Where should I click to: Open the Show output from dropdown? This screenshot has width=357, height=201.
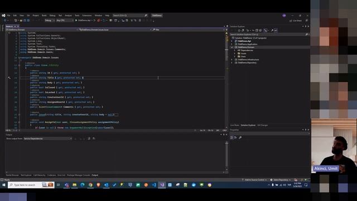click(x=48, y=138)
